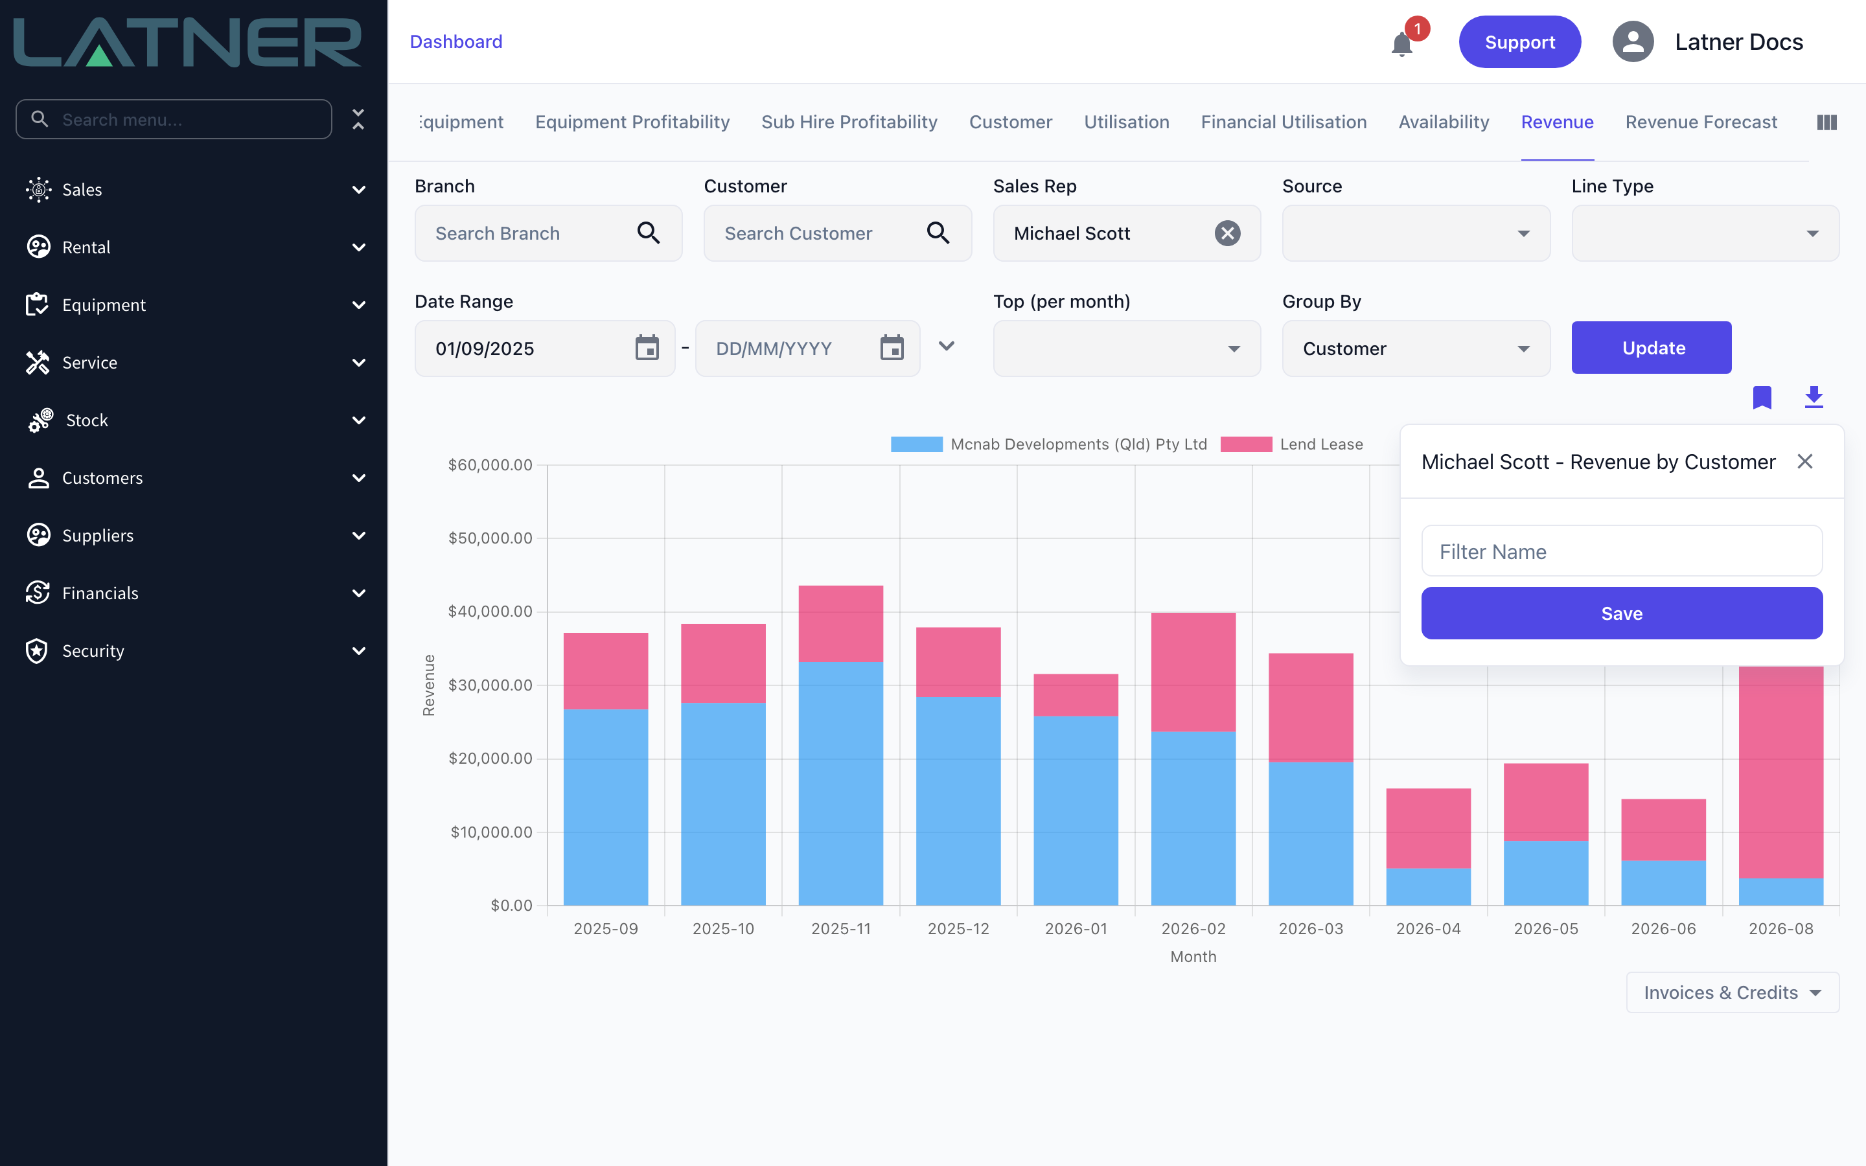Click the Financials sidebar icon
This screenshot has width=1866, height=1166.
point(38,593)
